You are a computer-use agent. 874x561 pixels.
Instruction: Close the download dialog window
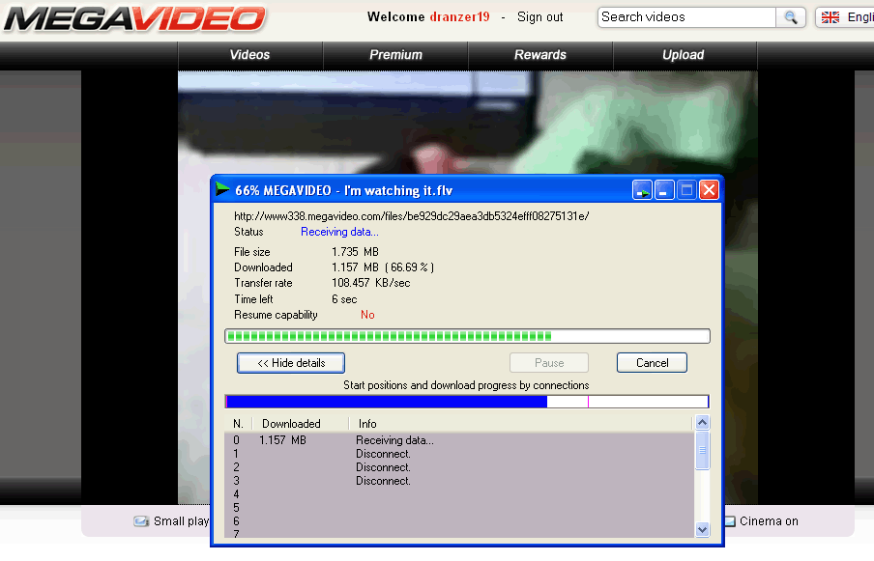click(x=709, y=190)
